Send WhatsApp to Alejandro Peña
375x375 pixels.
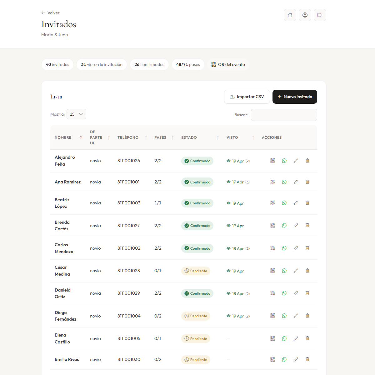pos(284,161)
